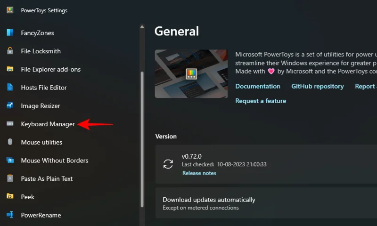Click the Paste As Plain Text clipboard icon
This screenshot has height=226, width=377.
pyautogui.click(x=10, y=178)
